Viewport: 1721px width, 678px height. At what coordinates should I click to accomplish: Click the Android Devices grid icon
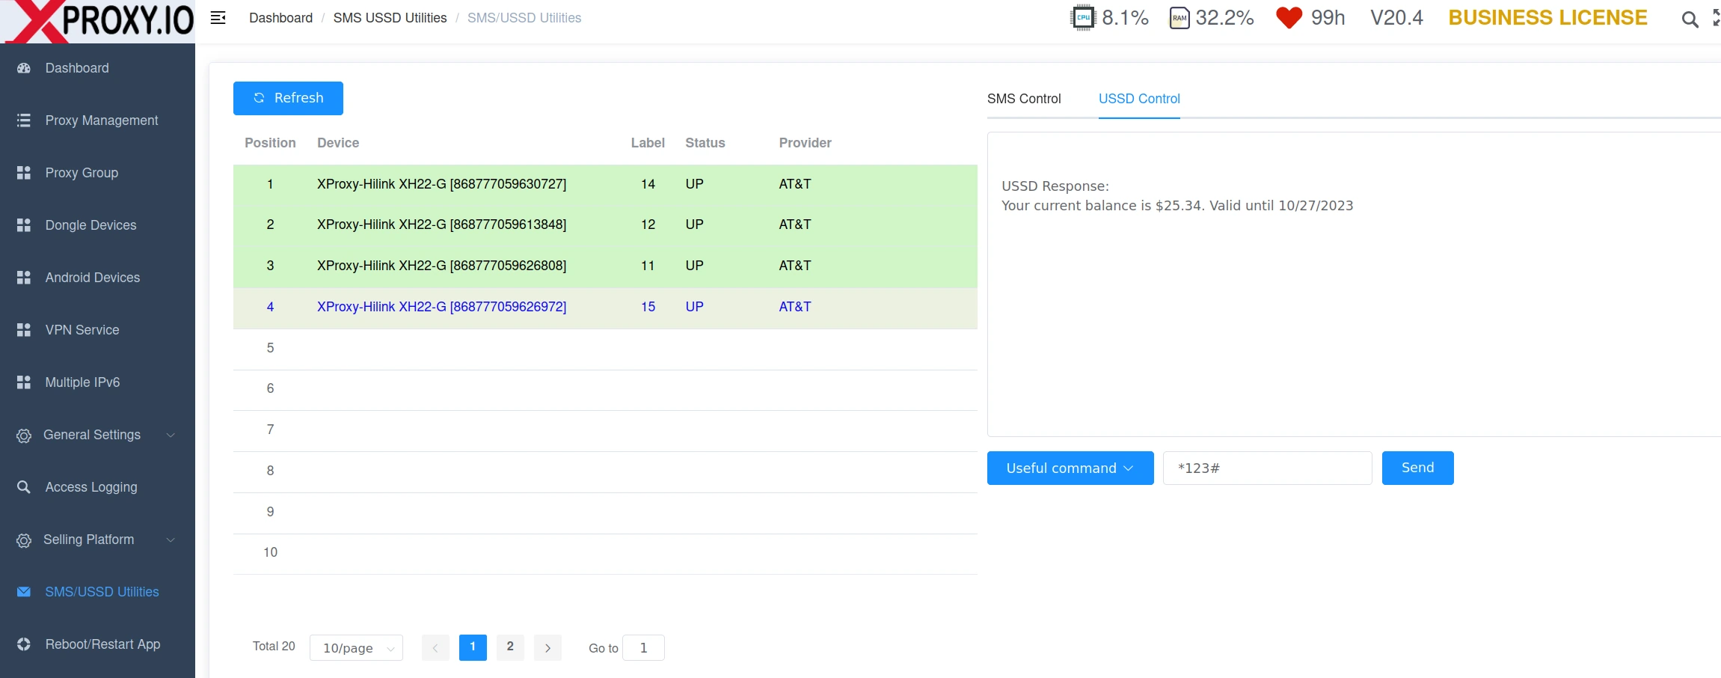click(x=24, y=278)
